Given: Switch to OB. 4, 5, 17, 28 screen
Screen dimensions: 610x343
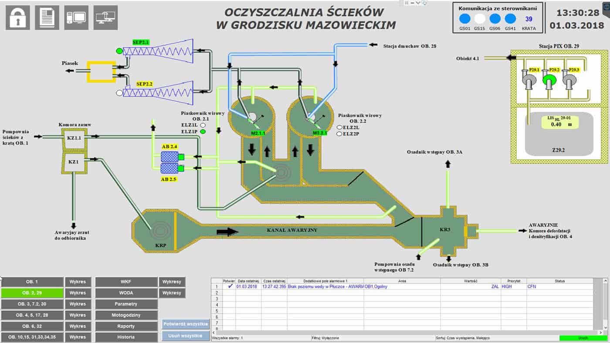Looking at the screenshot, I should tap(32, 315).
